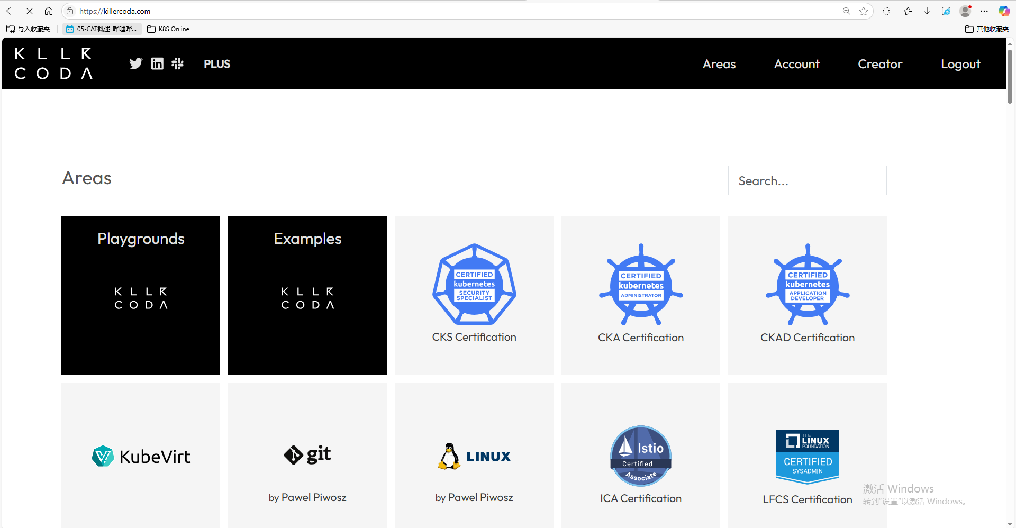Viewport: 1016px width, 528px height.
Task: Open the K8S Online bookmark folder
Action: [x=168, y=29]
